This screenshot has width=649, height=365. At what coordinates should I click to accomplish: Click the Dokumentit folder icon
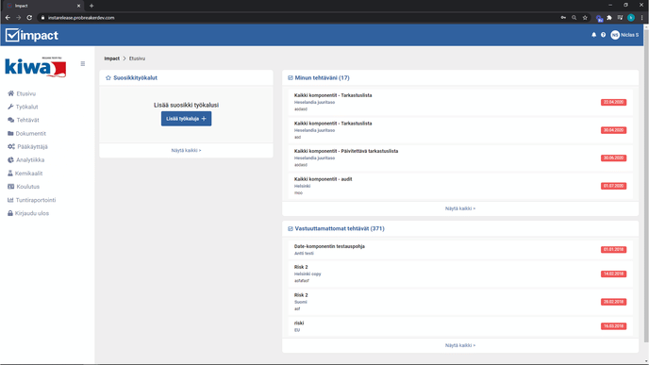[x=10, y=133]
